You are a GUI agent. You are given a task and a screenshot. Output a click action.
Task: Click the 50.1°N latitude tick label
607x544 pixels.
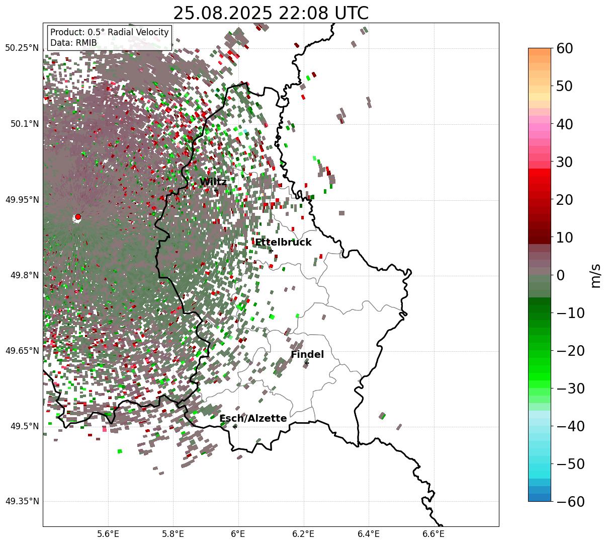point(25,124)
